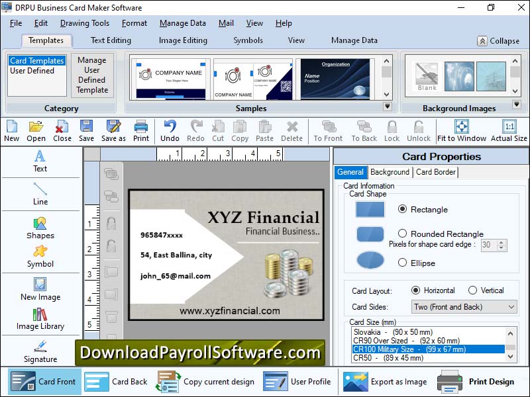Image resolution: width=530 pixels, height=397 pixels.
Task: Open the Card Sides dropdown
Action: (x=464, y=307)
